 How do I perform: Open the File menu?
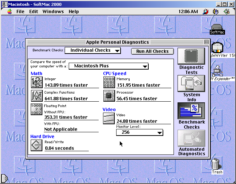[20, 12]
